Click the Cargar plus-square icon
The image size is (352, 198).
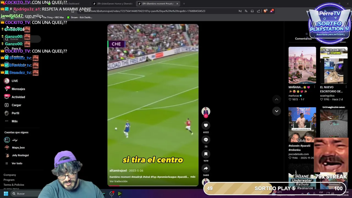point(7,105)
